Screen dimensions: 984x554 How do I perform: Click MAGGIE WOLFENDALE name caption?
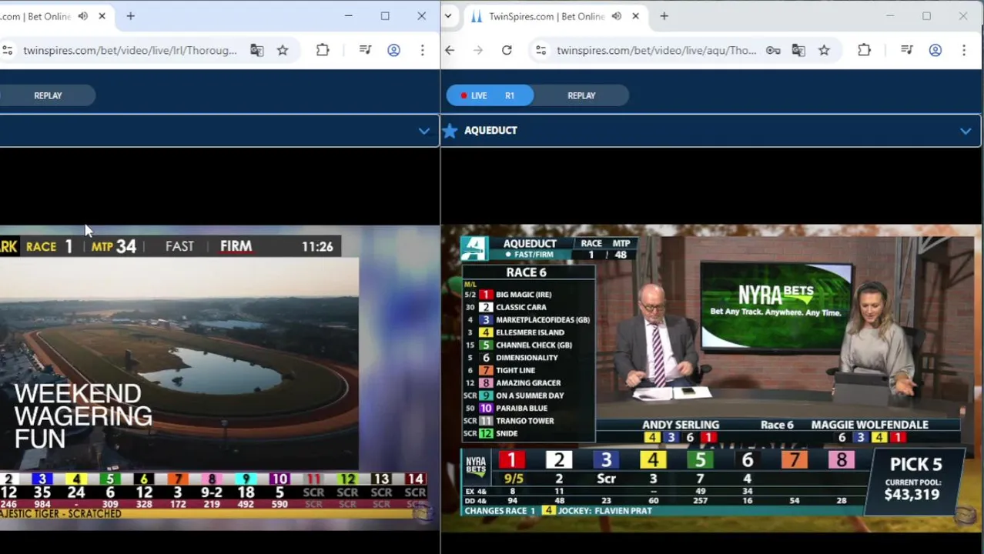(x=869, y=425)
